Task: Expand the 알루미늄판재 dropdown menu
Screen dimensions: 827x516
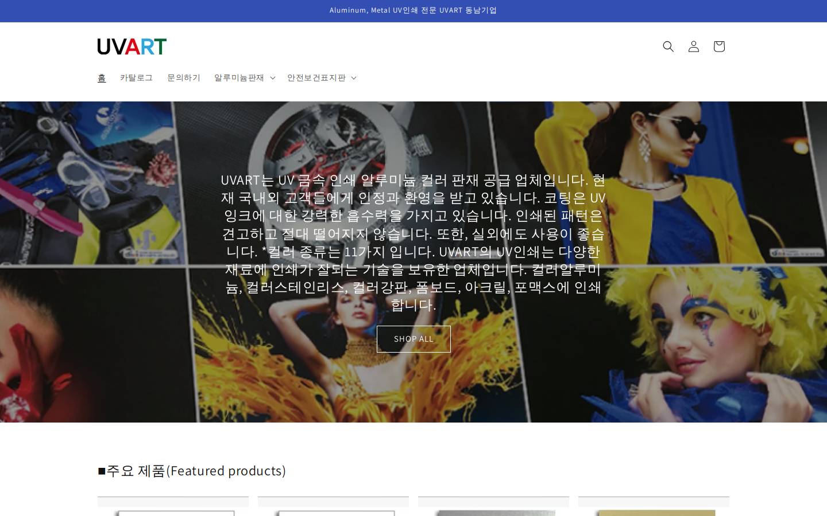Action: [x=245, y=78]
